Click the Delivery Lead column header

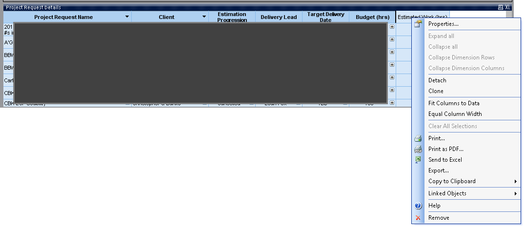279,17
